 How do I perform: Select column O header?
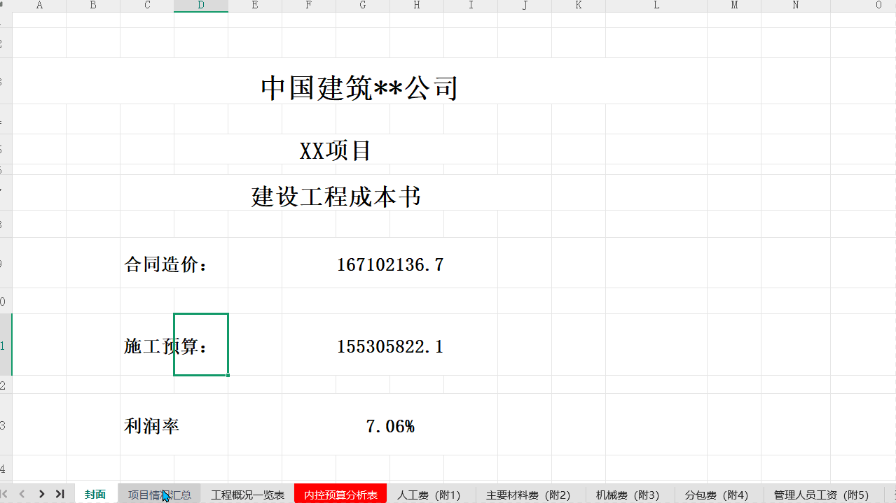point(878,6)
